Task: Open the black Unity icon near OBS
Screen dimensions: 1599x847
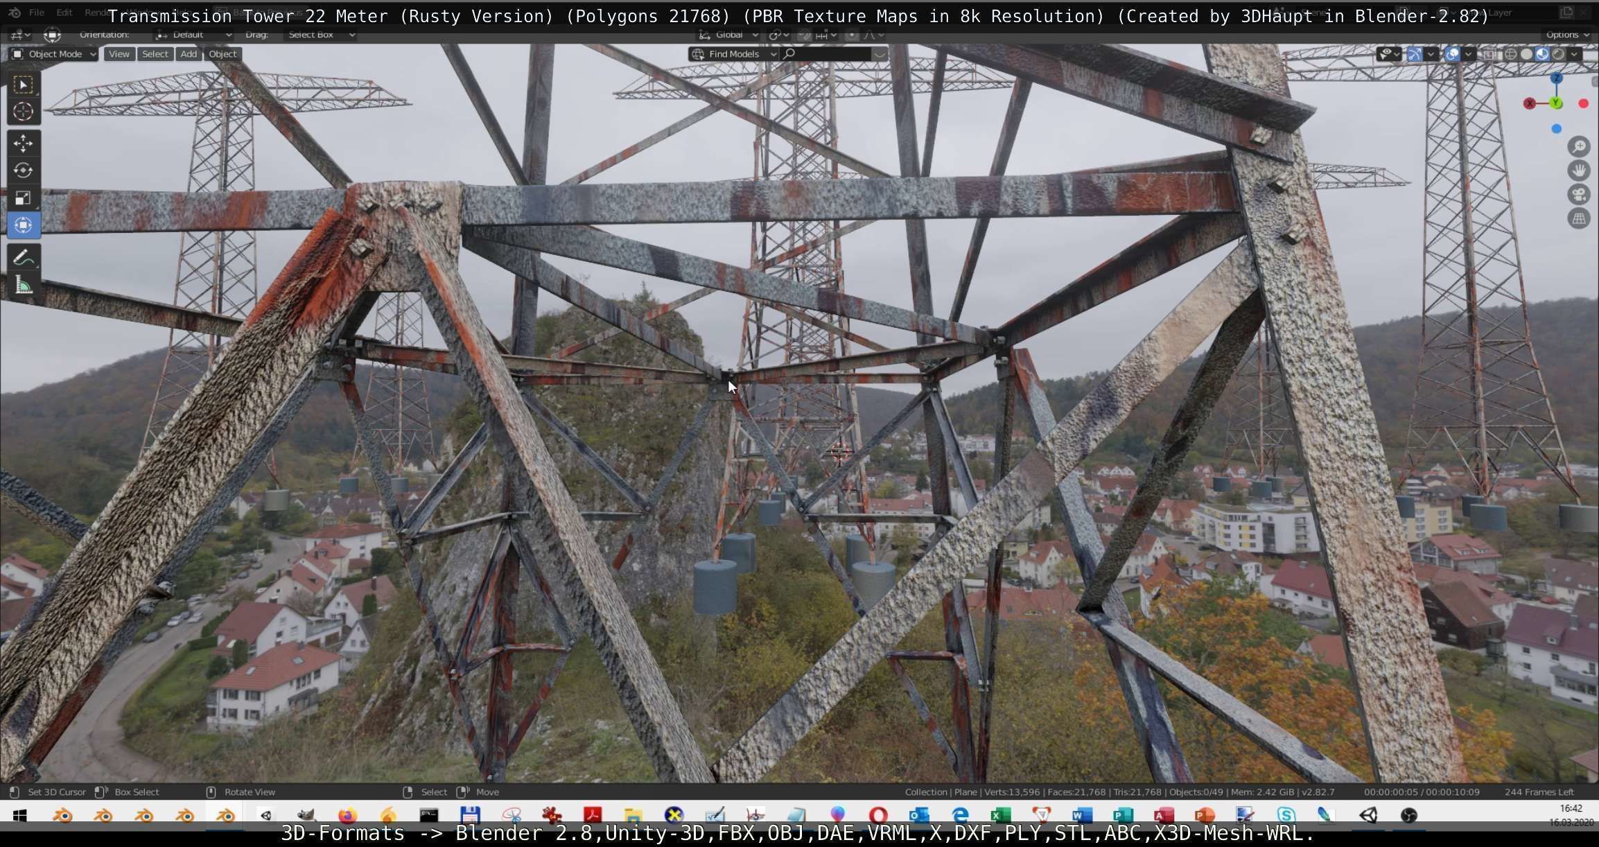Action: [x=1368, y=815]
